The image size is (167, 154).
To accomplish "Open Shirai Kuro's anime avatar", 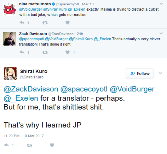I will 10,73.
